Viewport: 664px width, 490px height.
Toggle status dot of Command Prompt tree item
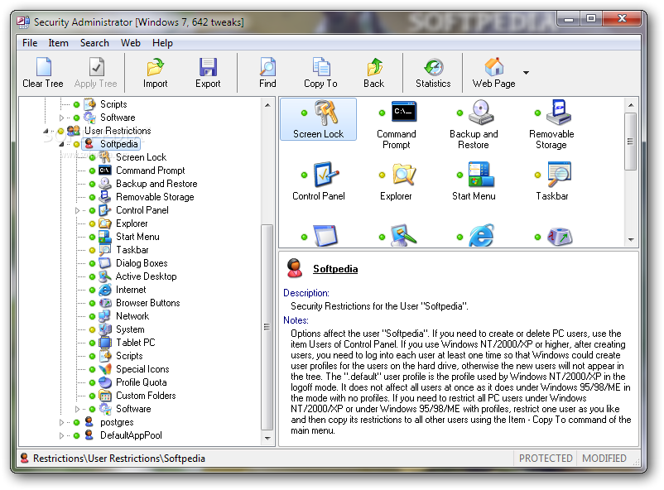[x=93, y=171]
